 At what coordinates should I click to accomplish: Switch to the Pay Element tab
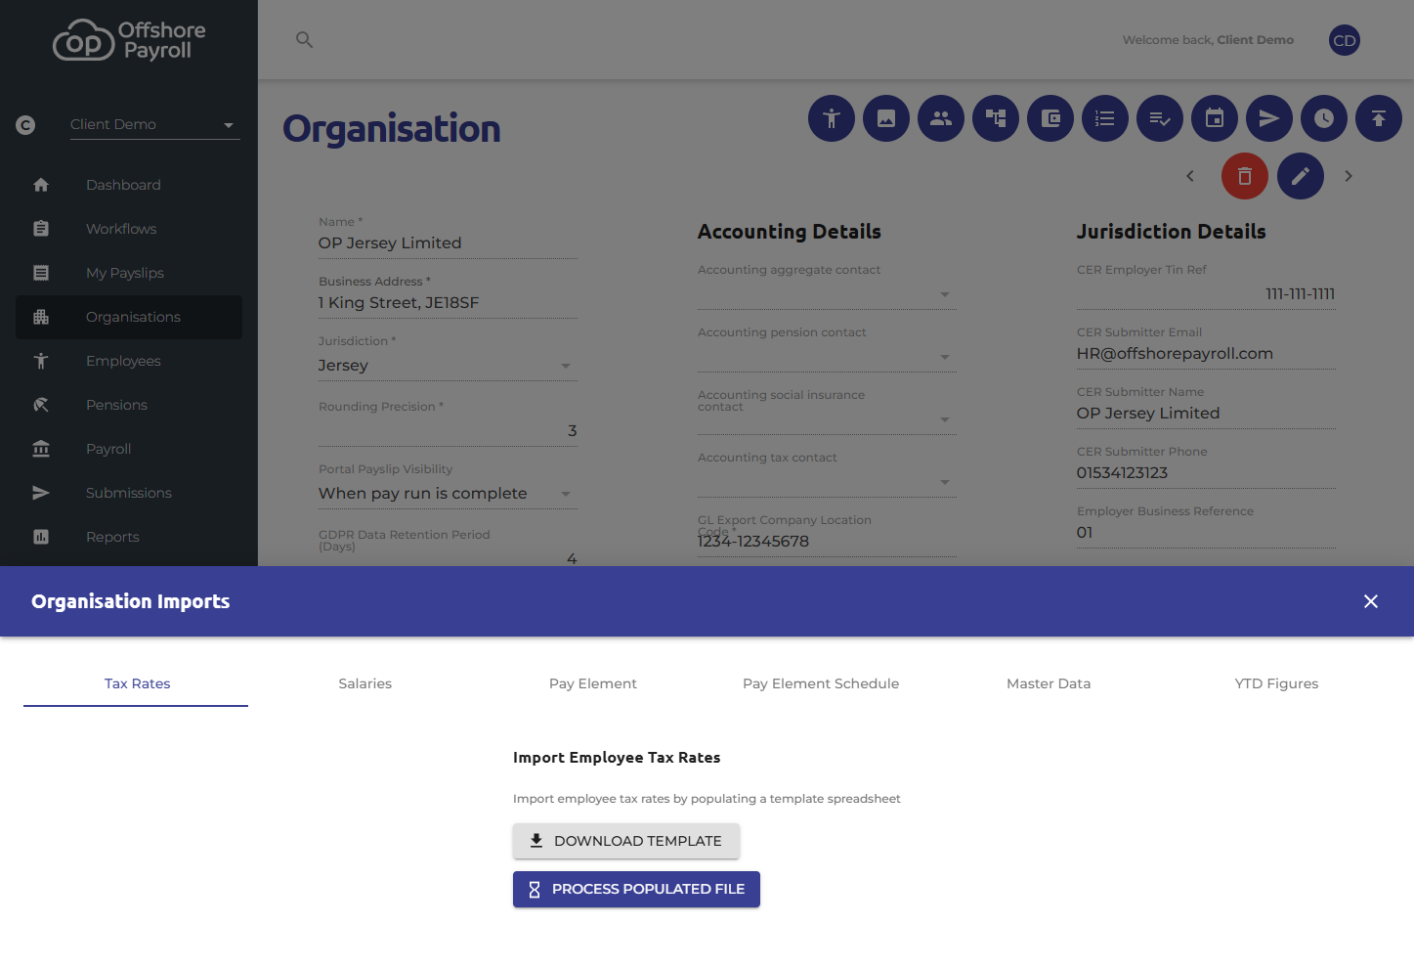coord(592,683)
